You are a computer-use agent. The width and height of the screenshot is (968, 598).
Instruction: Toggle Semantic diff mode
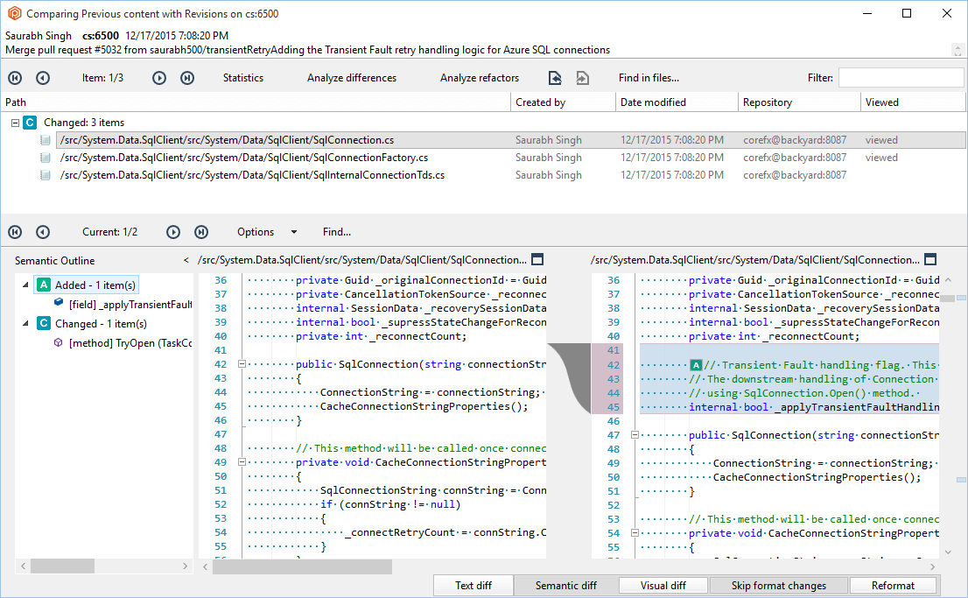(x=565, y=586)
